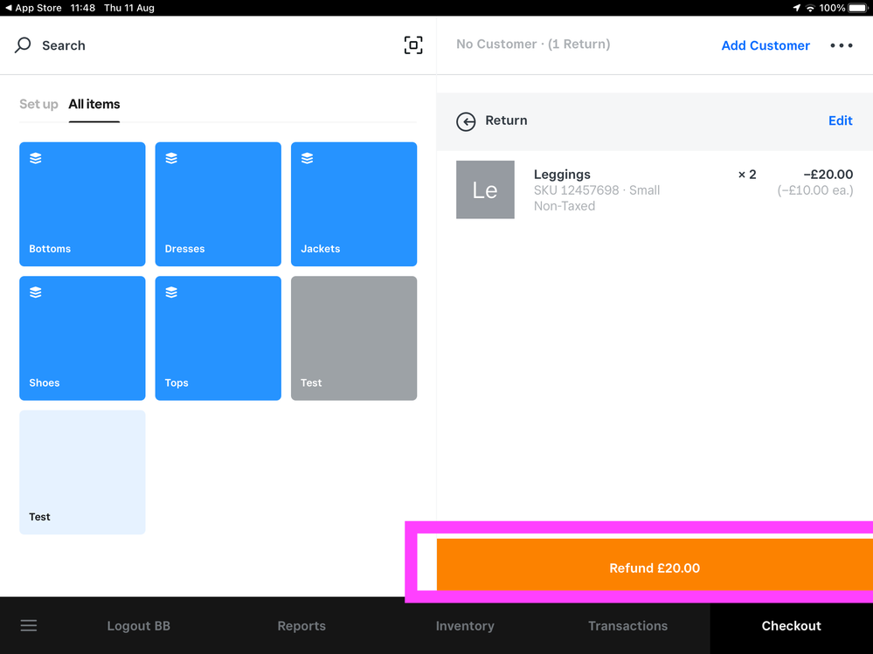Select the Jackets category tile
873x654 pixels.
(353, 203)
